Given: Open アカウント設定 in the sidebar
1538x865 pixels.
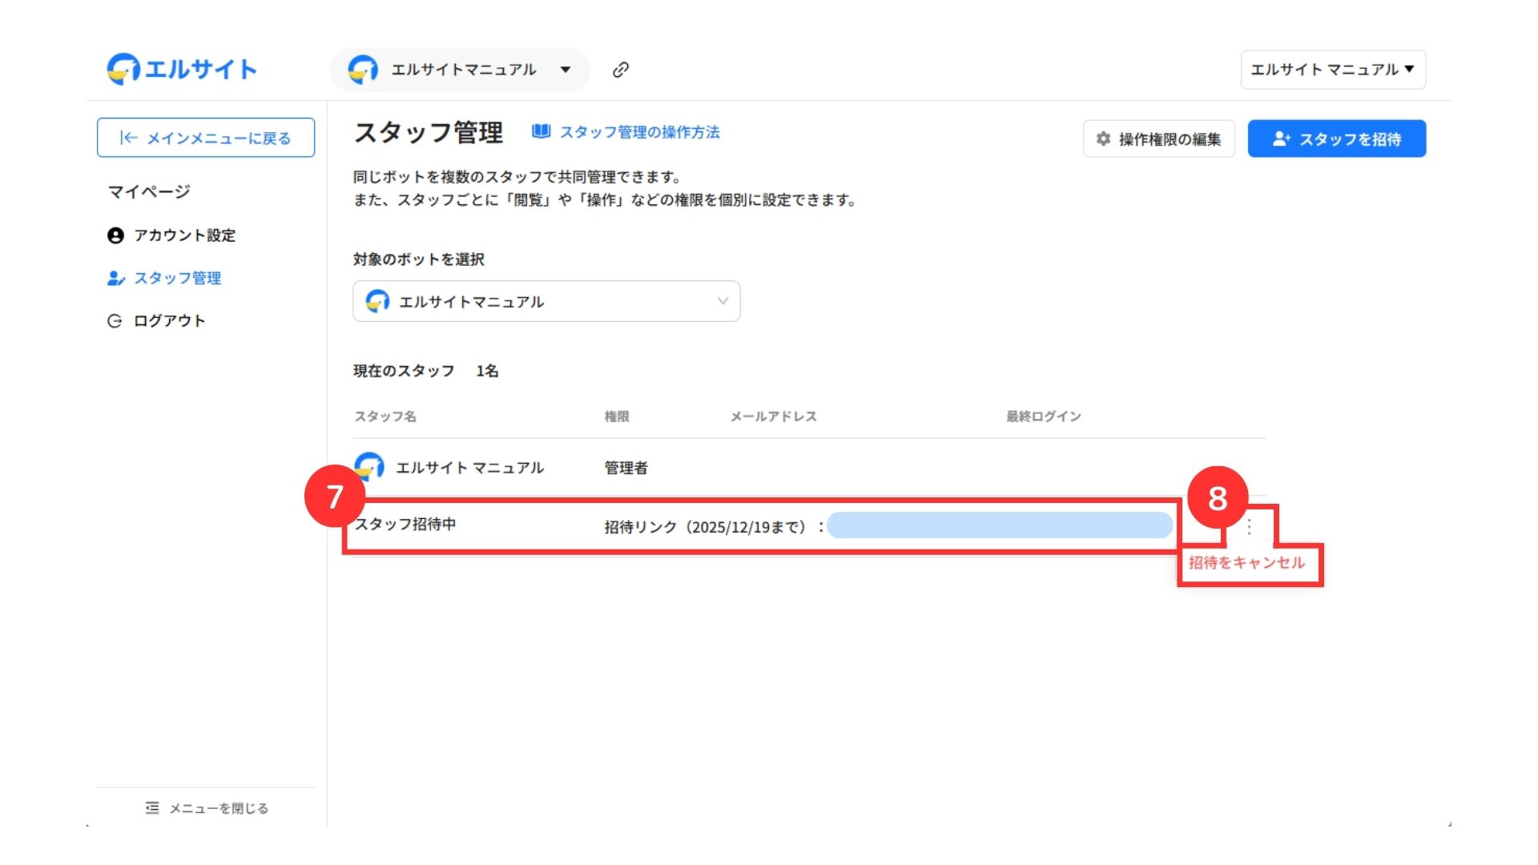Looking at the screenshot, I should (184, 235).
